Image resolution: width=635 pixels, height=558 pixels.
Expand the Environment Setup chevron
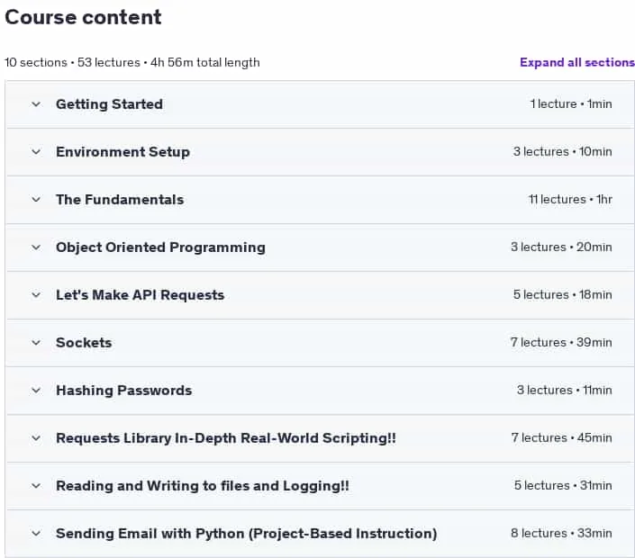point(36,152)
